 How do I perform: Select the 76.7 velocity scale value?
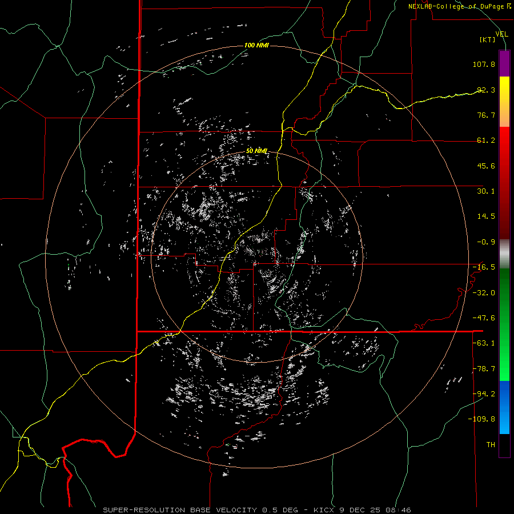click(486, 115)
